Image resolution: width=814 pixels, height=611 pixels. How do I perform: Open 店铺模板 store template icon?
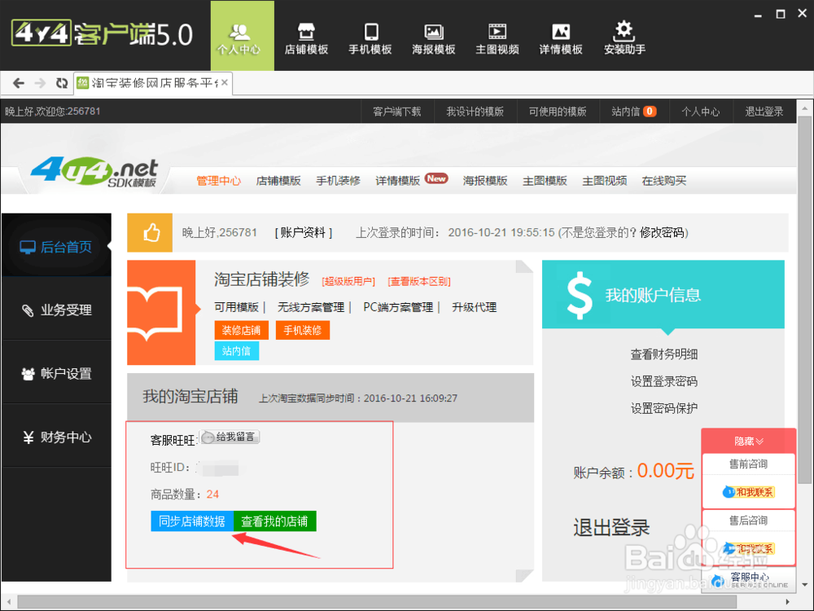(306, 38)
